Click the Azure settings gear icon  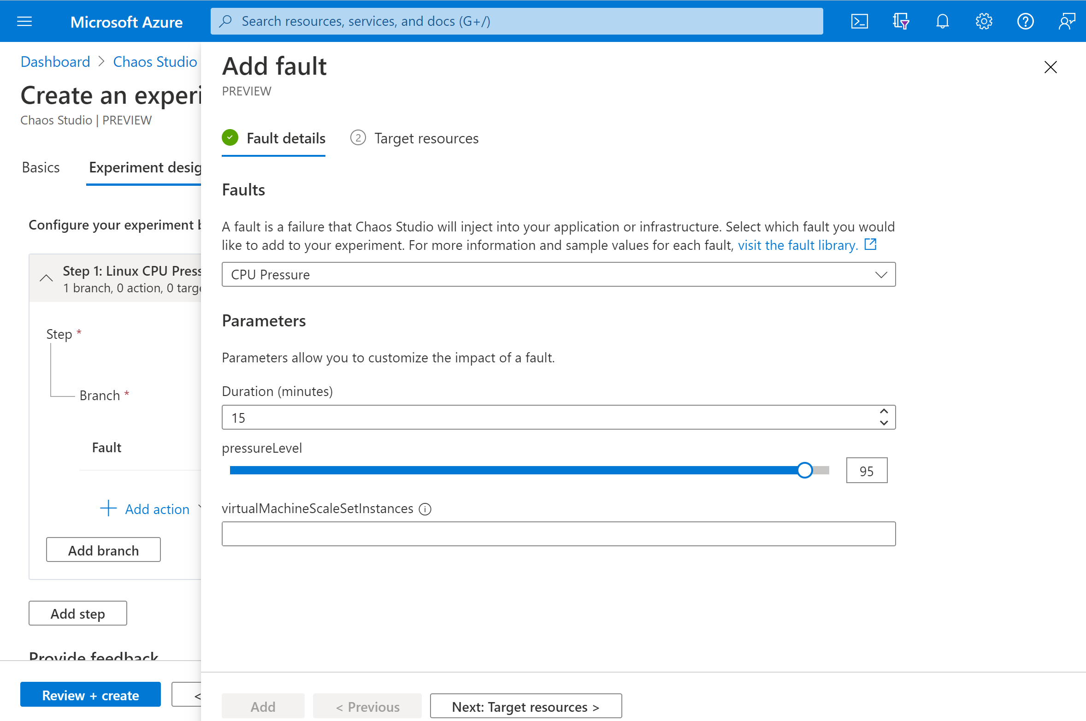[982, 20]
